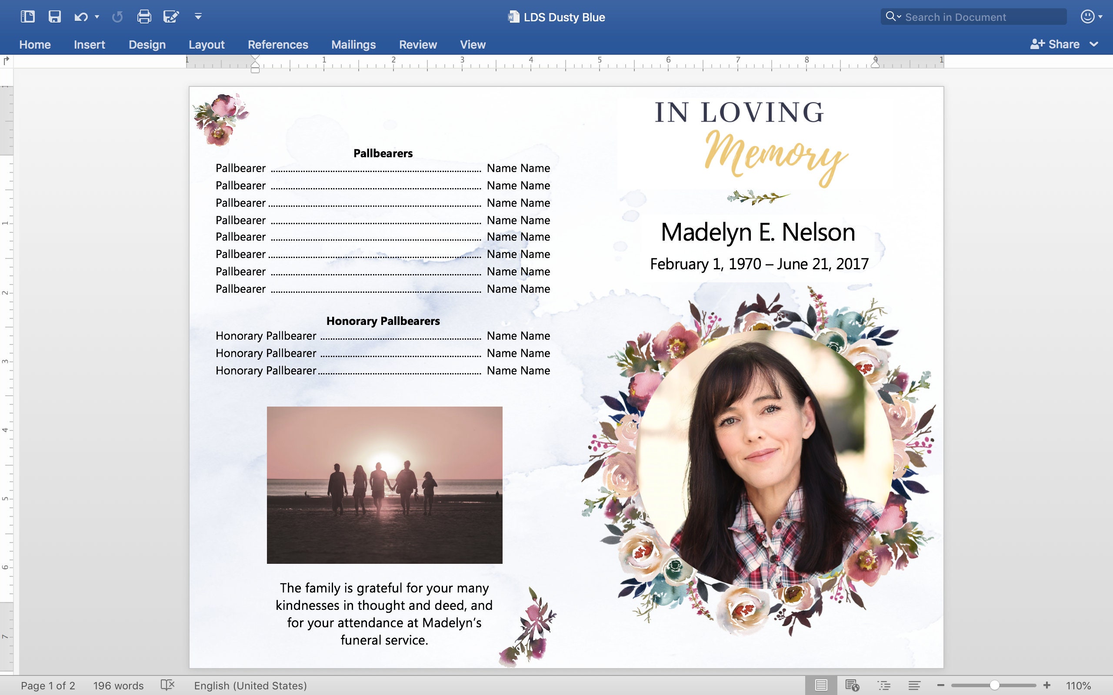The image size is (1113, 695).
Task: Toggle the sidebar navigation pane icon
Action: (x=27, y=17)
